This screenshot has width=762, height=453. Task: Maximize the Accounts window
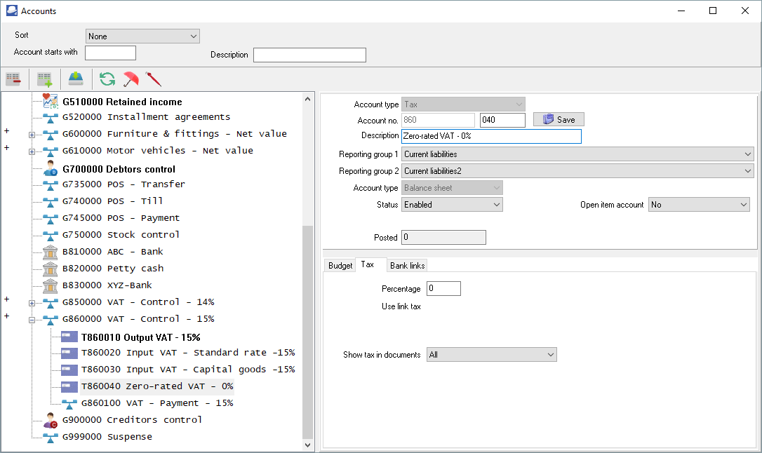tap(712, 11)
